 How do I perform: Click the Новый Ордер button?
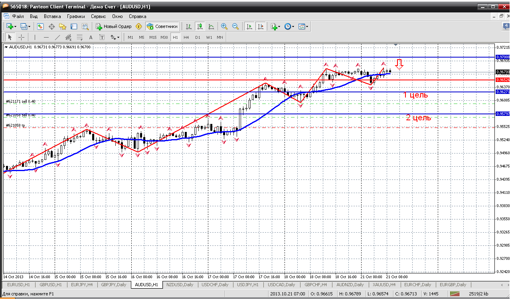tap(114, 26)
